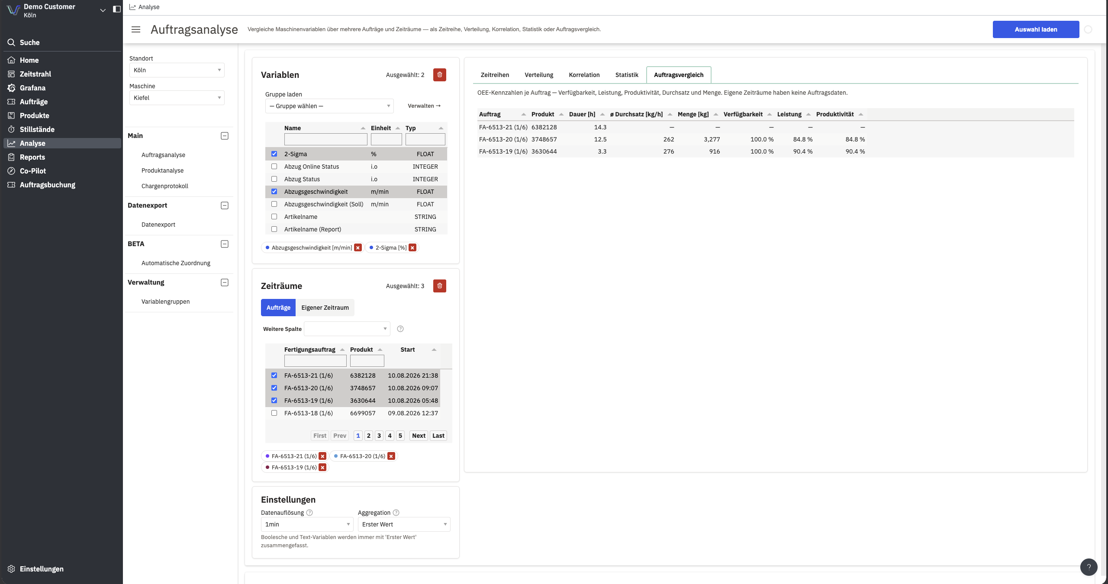Image resolution: width=1108 pixels, height=584 pixels.
Task: Check Abzugsgeschwindigkeit (Soll) variable
Action: click(274, 204)
